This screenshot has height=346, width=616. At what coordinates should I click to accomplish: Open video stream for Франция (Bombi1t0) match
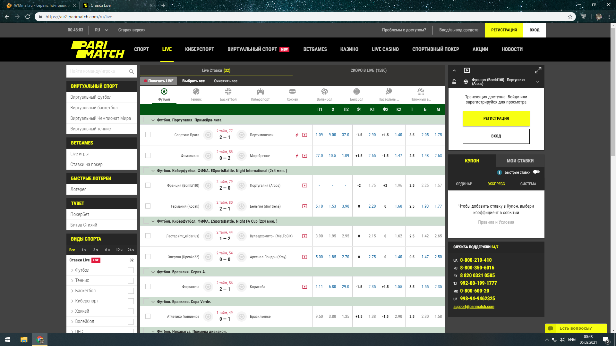pyautogui.click(x=304, y=185)
